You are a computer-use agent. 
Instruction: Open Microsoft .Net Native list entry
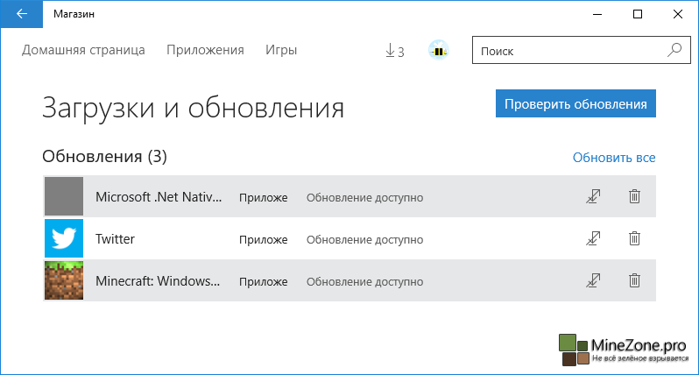pyautogui.click(x=159, y=197)
